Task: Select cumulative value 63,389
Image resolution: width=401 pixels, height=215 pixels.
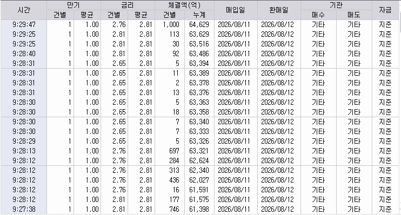Action: (199, 73)
